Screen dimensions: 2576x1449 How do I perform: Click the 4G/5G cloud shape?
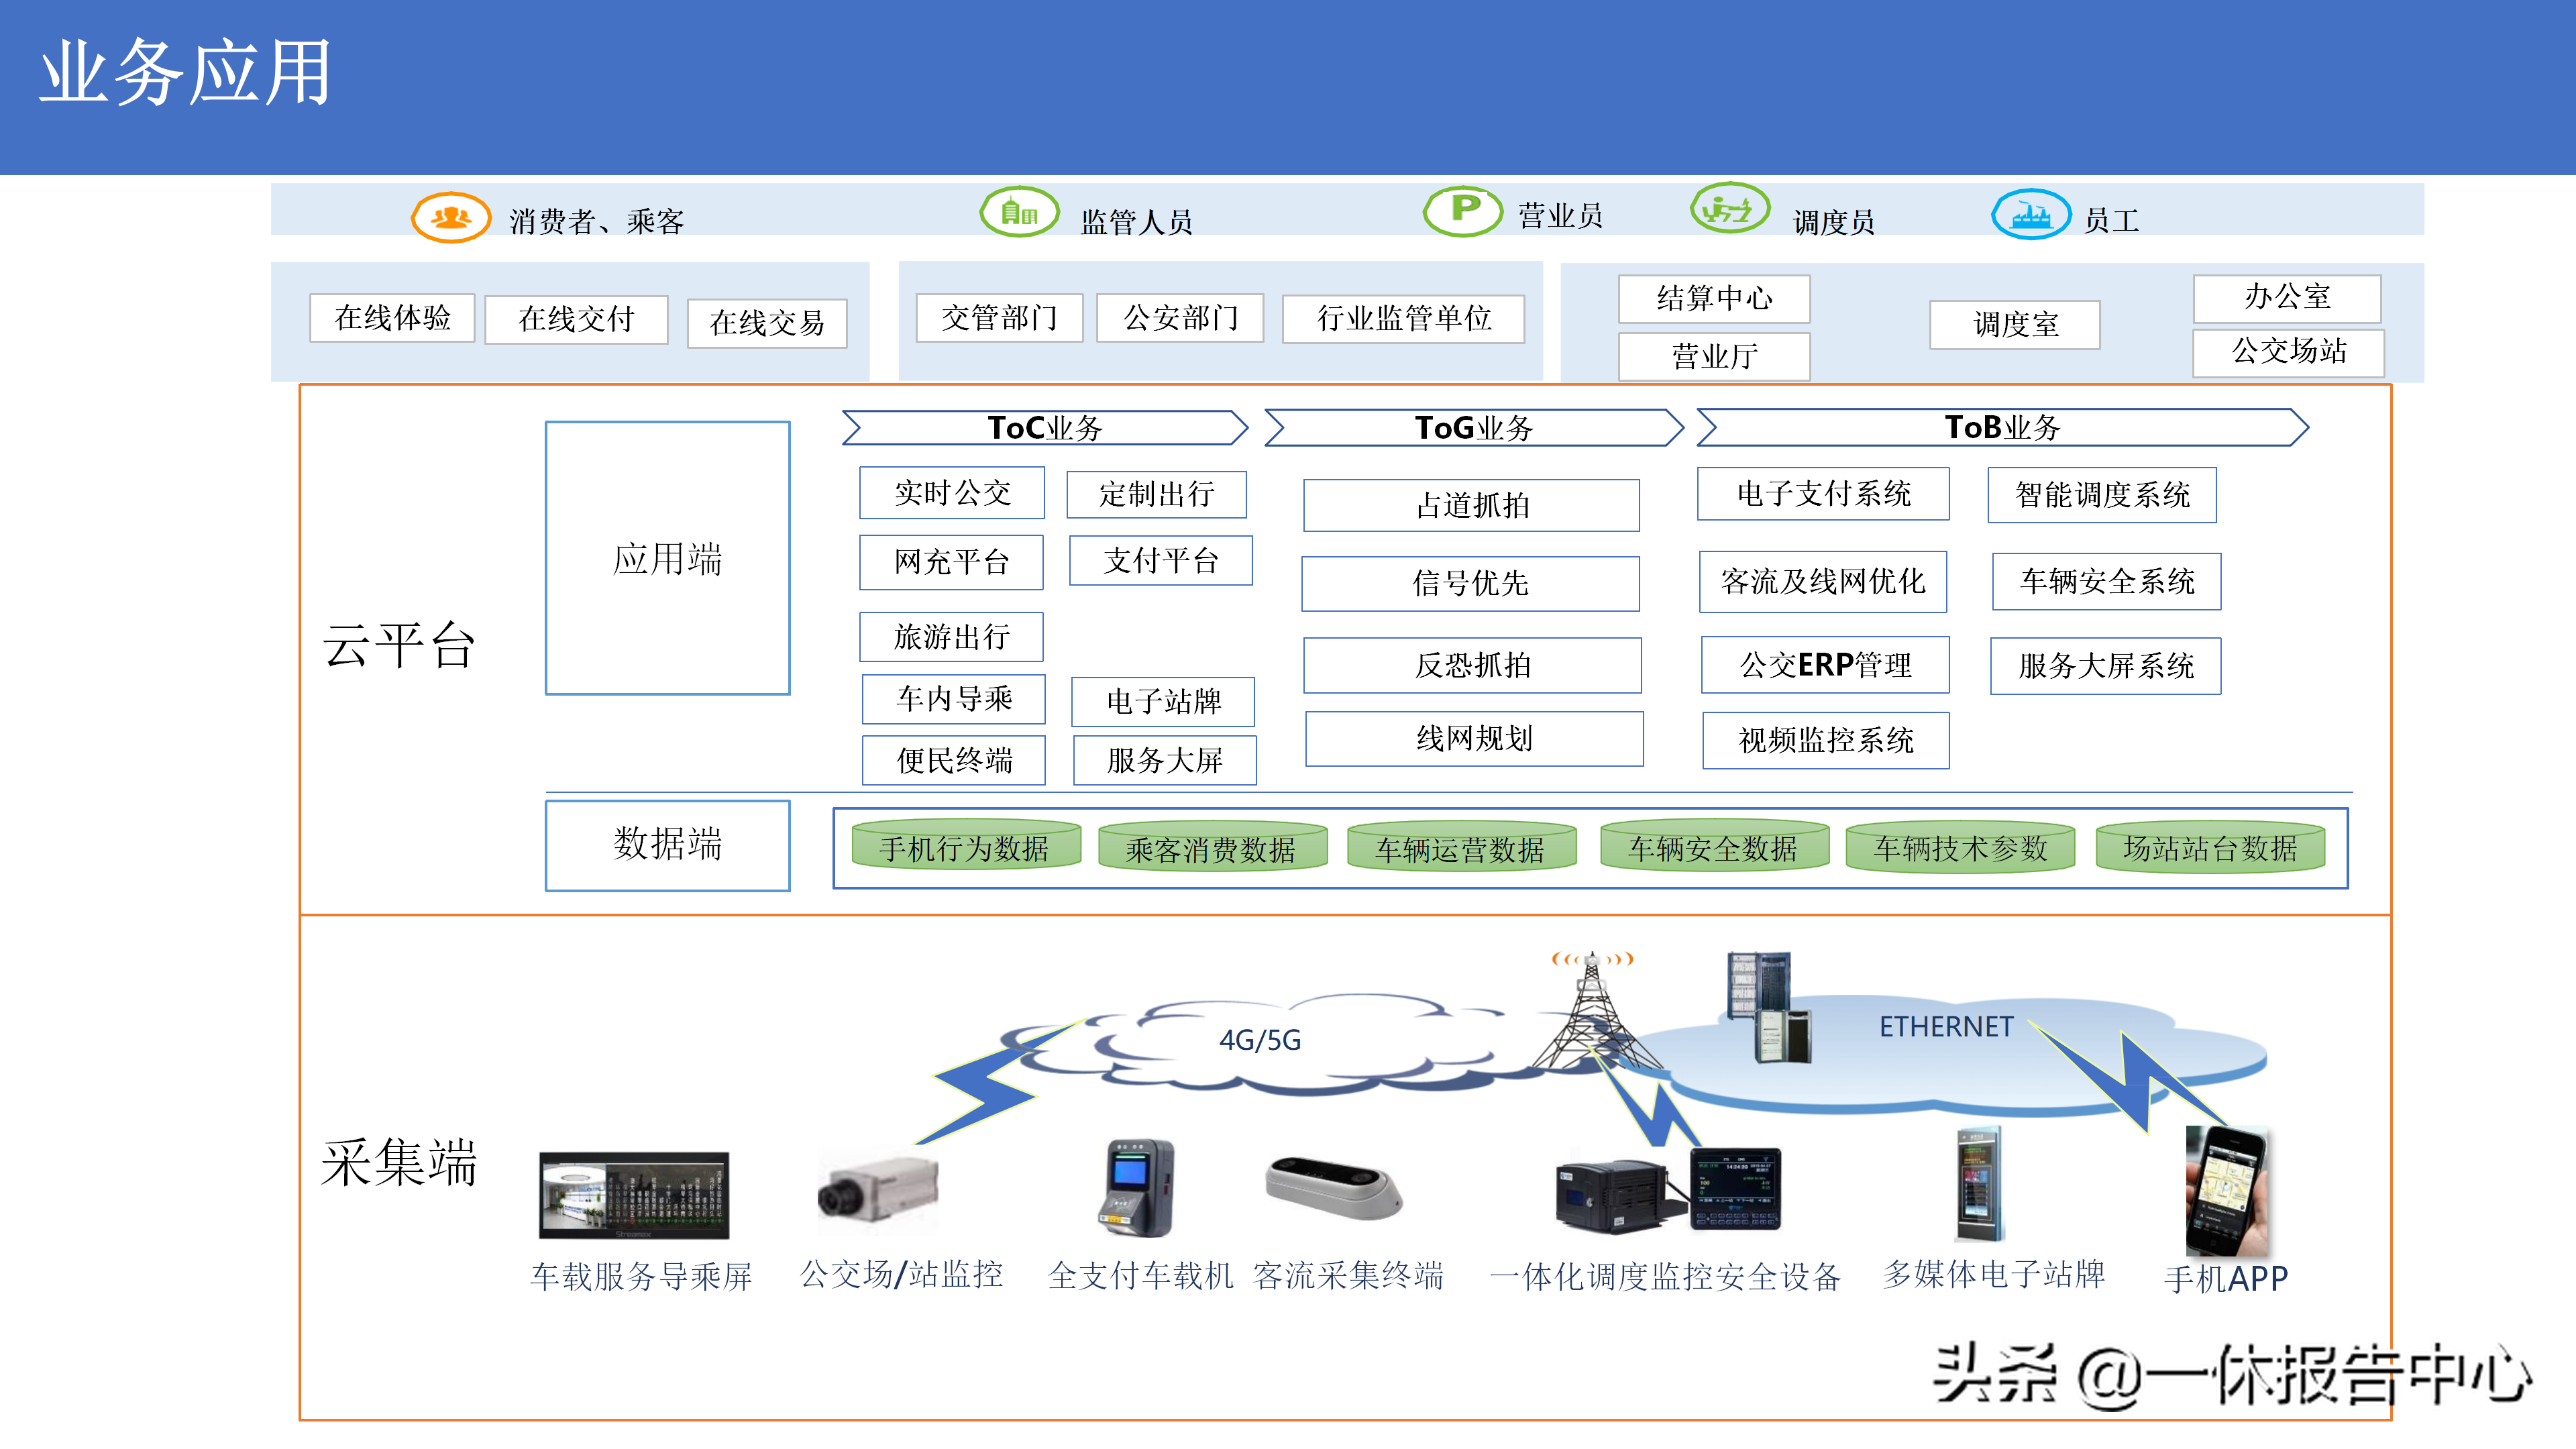(1259, 1041)
